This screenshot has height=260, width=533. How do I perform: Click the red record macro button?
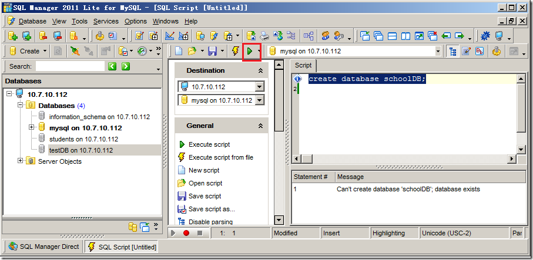click(x=186, y=233)
